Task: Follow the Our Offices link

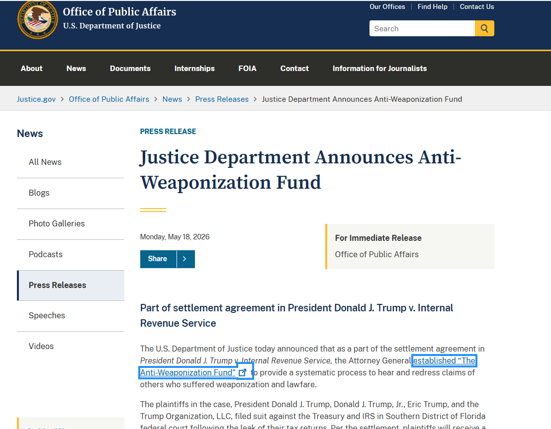Action: (x=387, y=6)
